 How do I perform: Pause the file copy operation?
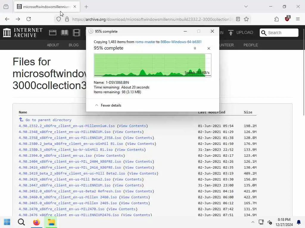(195, 48)
